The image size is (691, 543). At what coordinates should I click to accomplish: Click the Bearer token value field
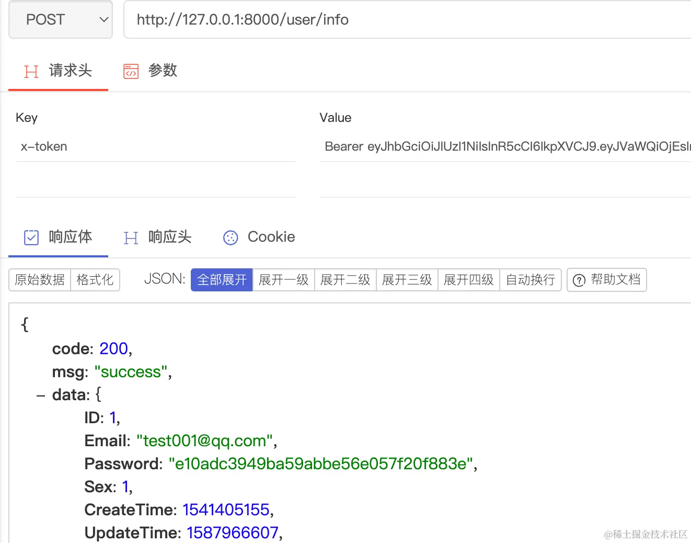click(x=505, y=146)
